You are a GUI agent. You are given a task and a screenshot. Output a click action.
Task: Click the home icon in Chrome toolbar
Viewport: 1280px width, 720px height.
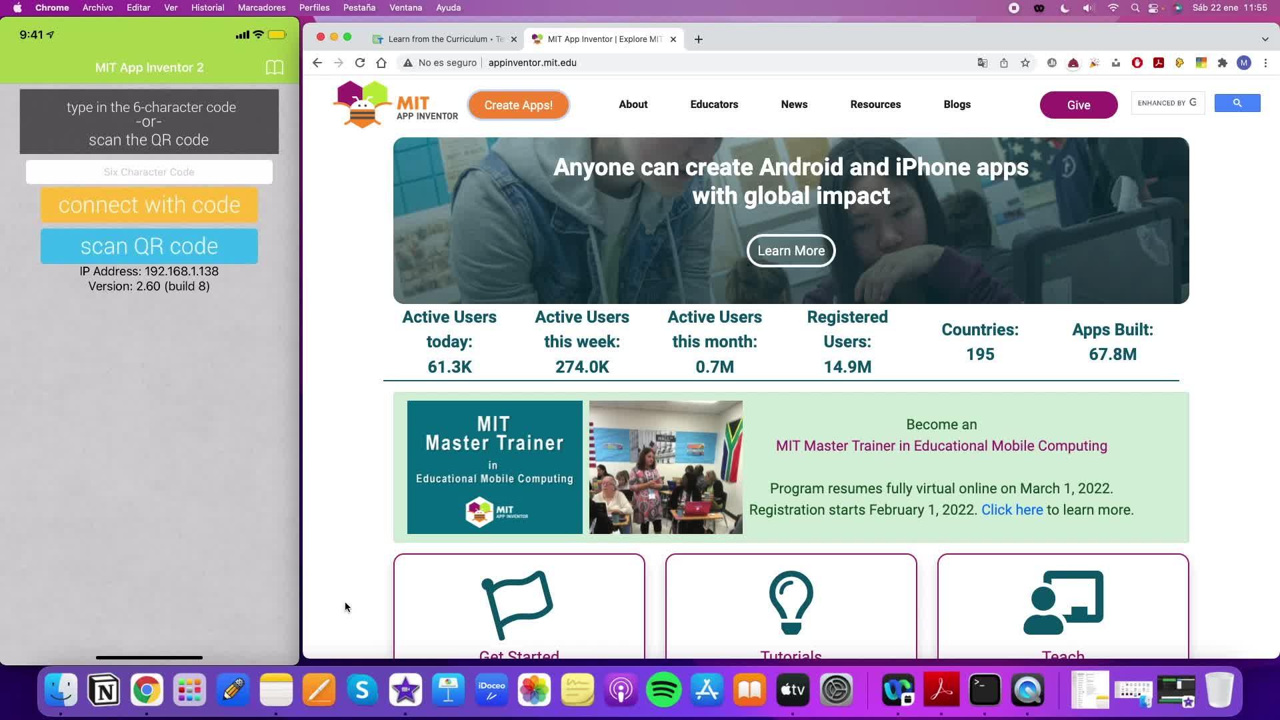[x=381, y=63]
